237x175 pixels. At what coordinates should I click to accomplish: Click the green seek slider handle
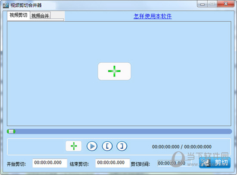click(x=11, y=131)
